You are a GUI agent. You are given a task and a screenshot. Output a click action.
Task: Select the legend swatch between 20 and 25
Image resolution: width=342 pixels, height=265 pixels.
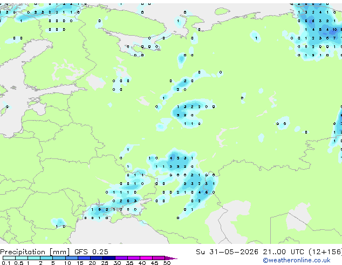point(96,258)
